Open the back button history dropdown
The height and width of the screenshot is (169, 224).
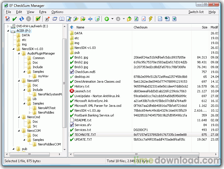pyautogui.click(x=113, y=19)
